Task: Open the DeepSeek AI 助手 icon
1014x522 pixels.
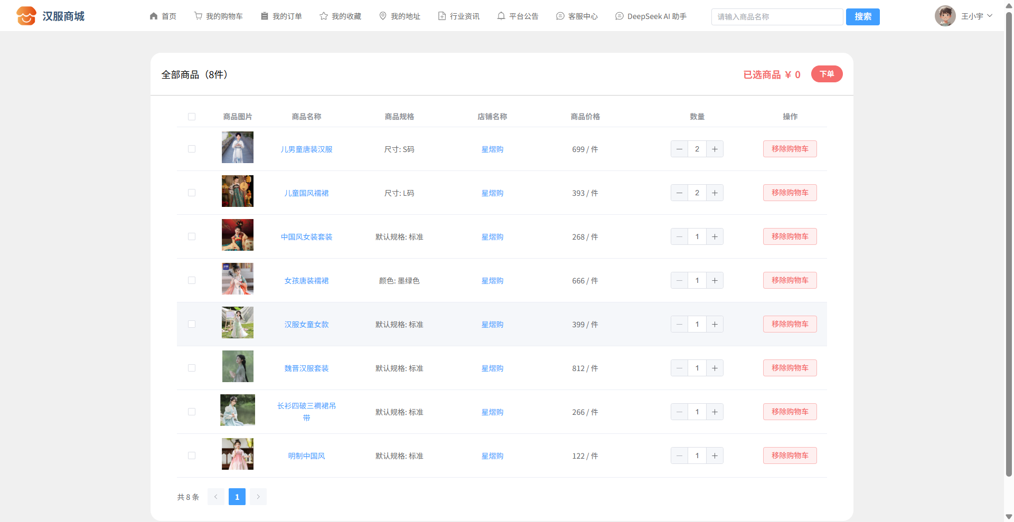Action: point(619,16)
